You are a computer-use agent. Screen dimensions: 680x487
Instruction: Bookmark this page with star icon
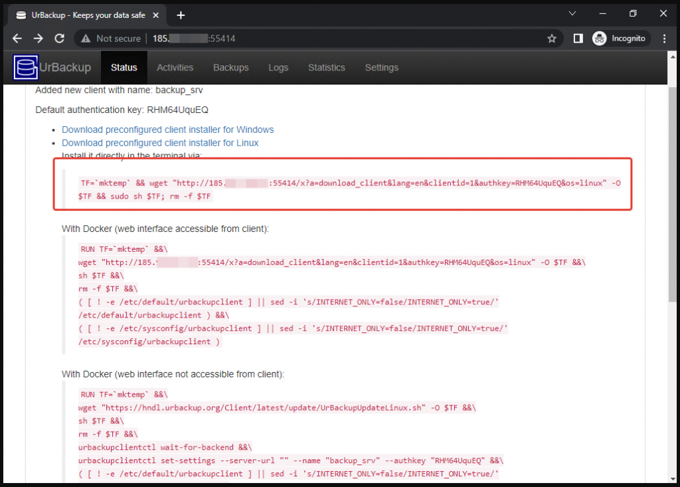click(x=552, y=39)
